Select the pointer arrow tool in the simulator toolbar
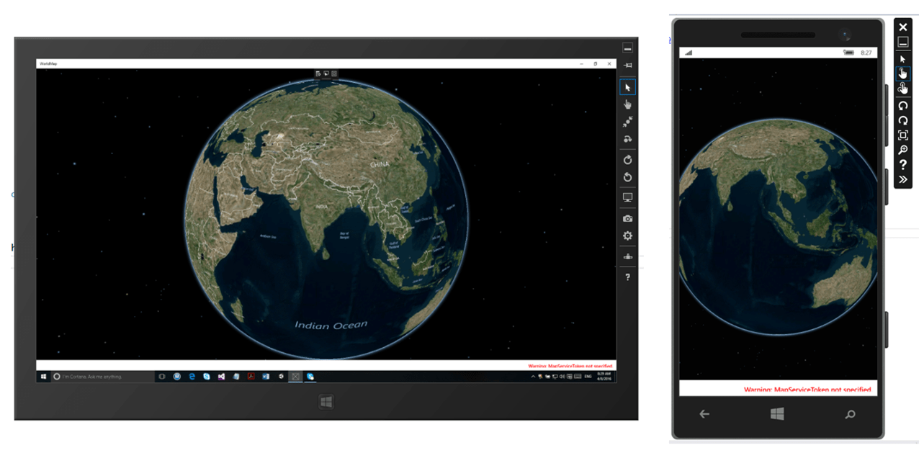This screenshot has height=453, width=924. 627,86
